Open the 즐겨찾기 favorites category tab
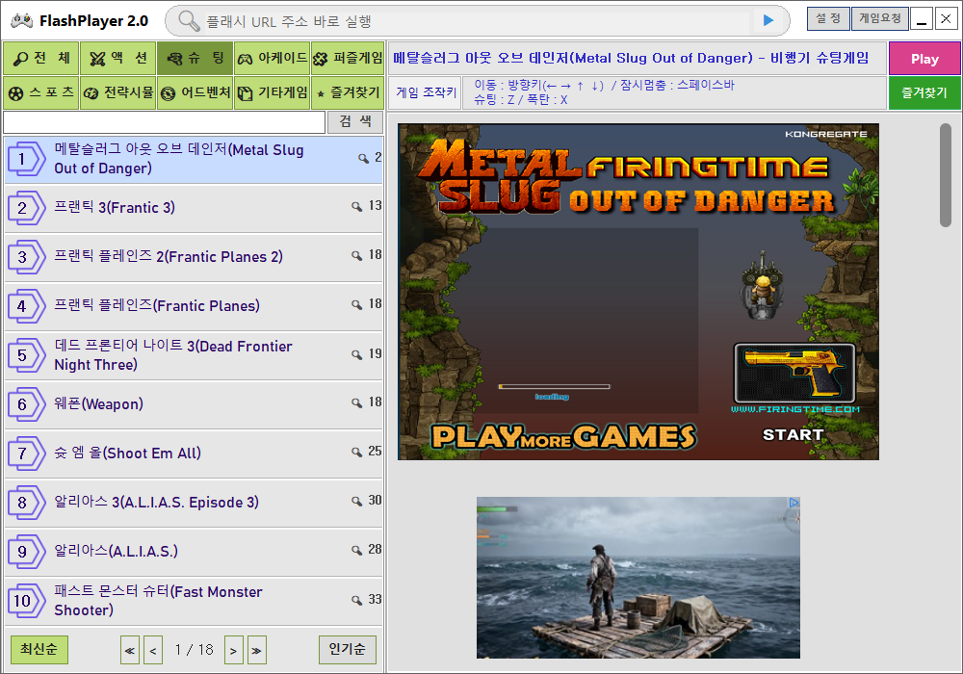 (348, 92)
